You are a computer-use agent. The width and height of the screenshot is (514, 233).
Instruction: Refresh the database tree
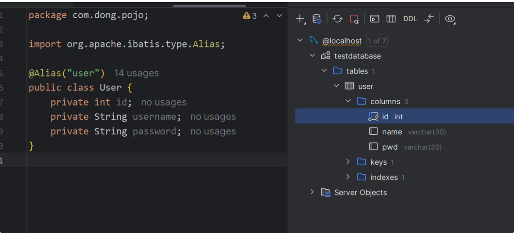coord(338,19)
